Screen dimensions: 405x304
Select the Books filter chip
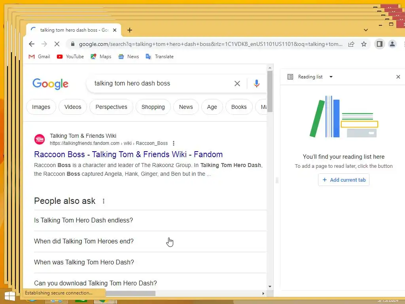click(x=239, y=107)
